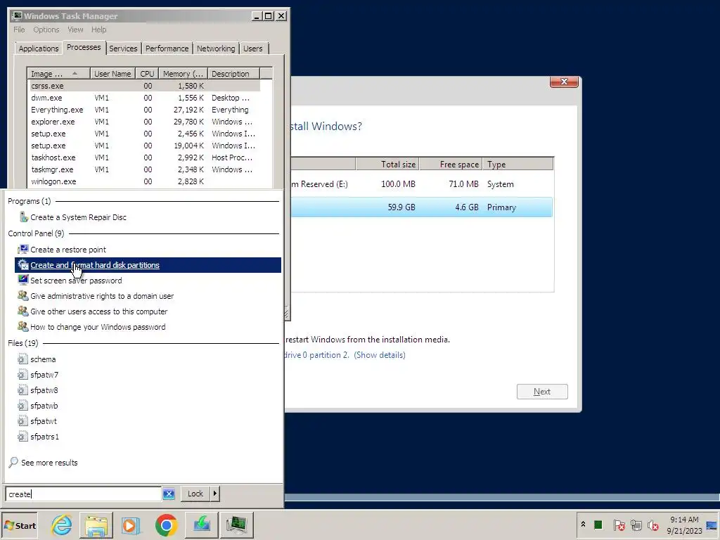Open the schema file result
The width and height of the screenshot is (720, 540).
43,359
